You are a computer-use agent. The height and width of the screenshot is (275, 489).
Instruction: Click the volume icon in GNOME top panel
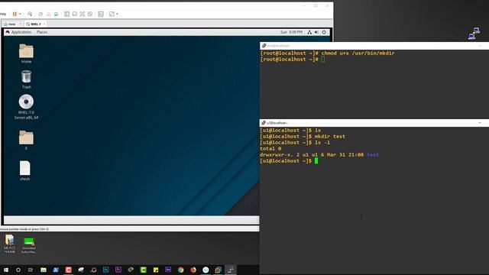316,32
